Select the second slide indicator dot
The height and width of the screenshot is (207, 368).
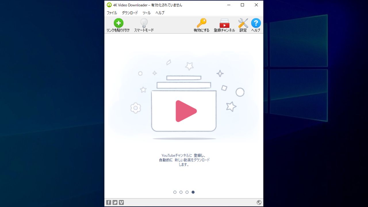point(181,192)
